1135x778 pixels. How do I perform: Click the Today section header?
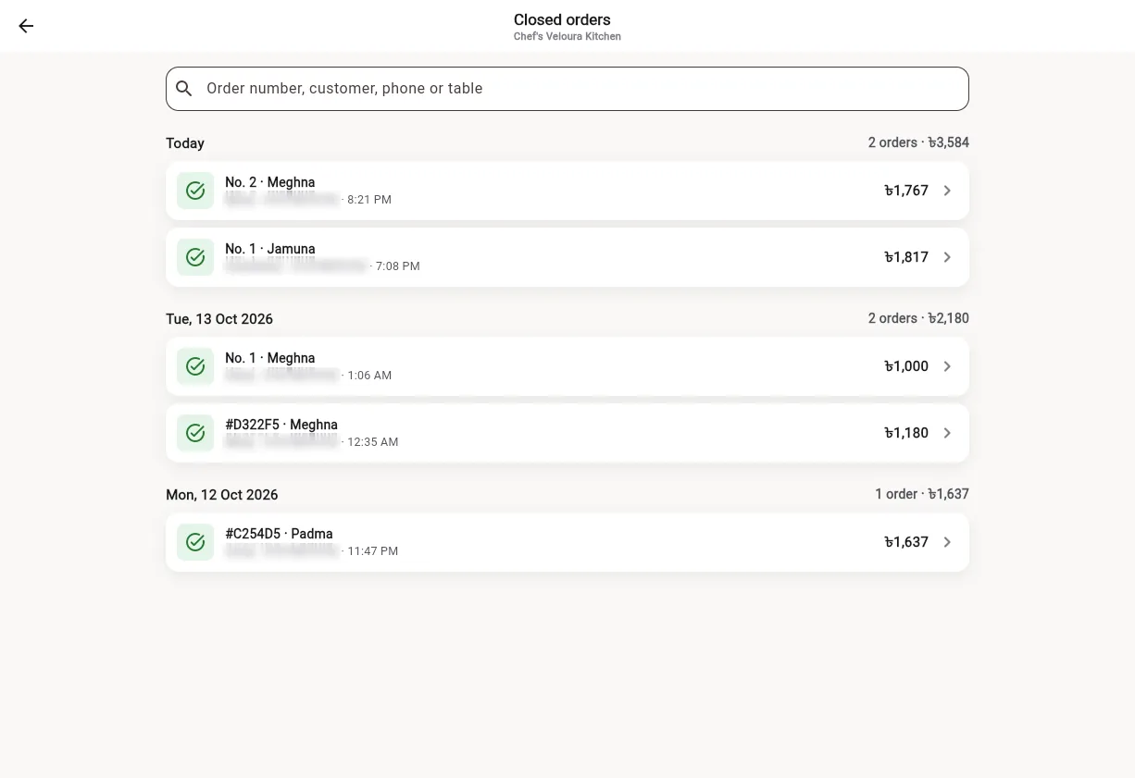(x=185, y=143)
